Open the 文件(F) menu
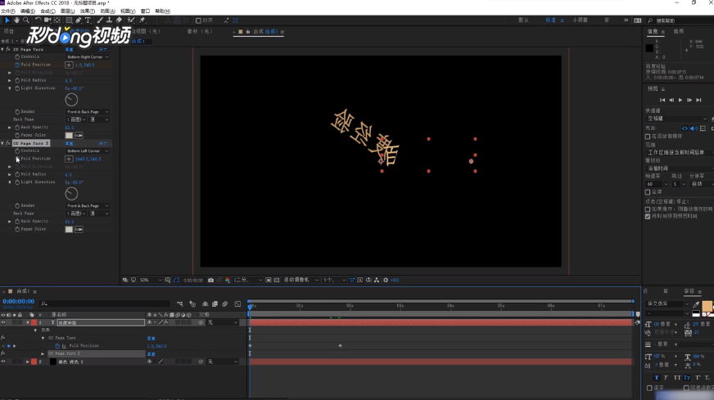Viewport: 714px width, 400px height. [7, 11]
